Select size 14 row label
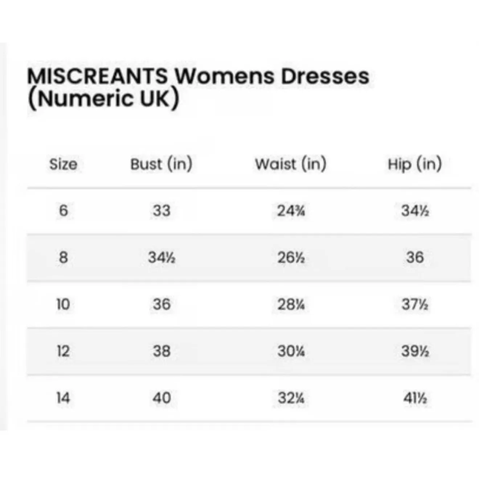Viewport: 479px width, 479px height. (x=63, y=398)
